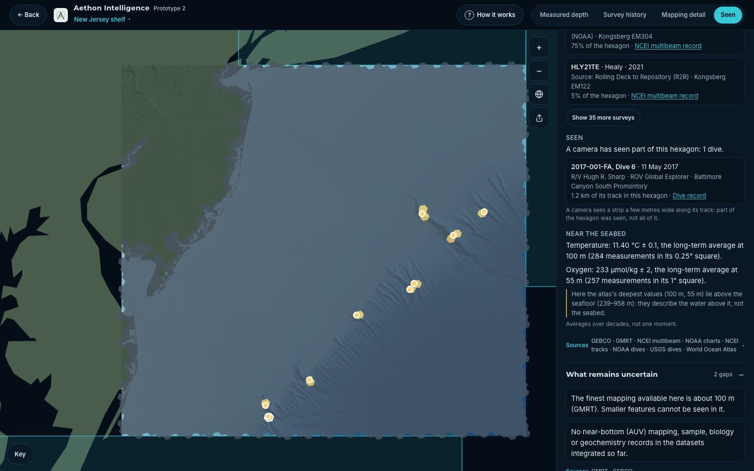Open the map Key legend
Screen dimensions: 754x471
tap(20, 454)
